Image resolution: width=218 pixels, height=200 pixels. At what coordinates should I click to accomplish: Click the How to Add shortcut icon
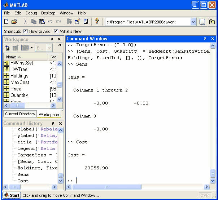point(25,31)
